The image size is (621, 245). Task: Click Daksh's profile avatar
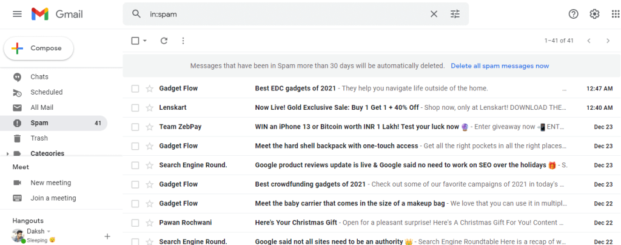pos(18,236)
